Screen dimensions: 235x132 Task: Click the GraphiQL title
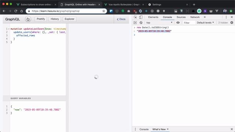[12, 19]
